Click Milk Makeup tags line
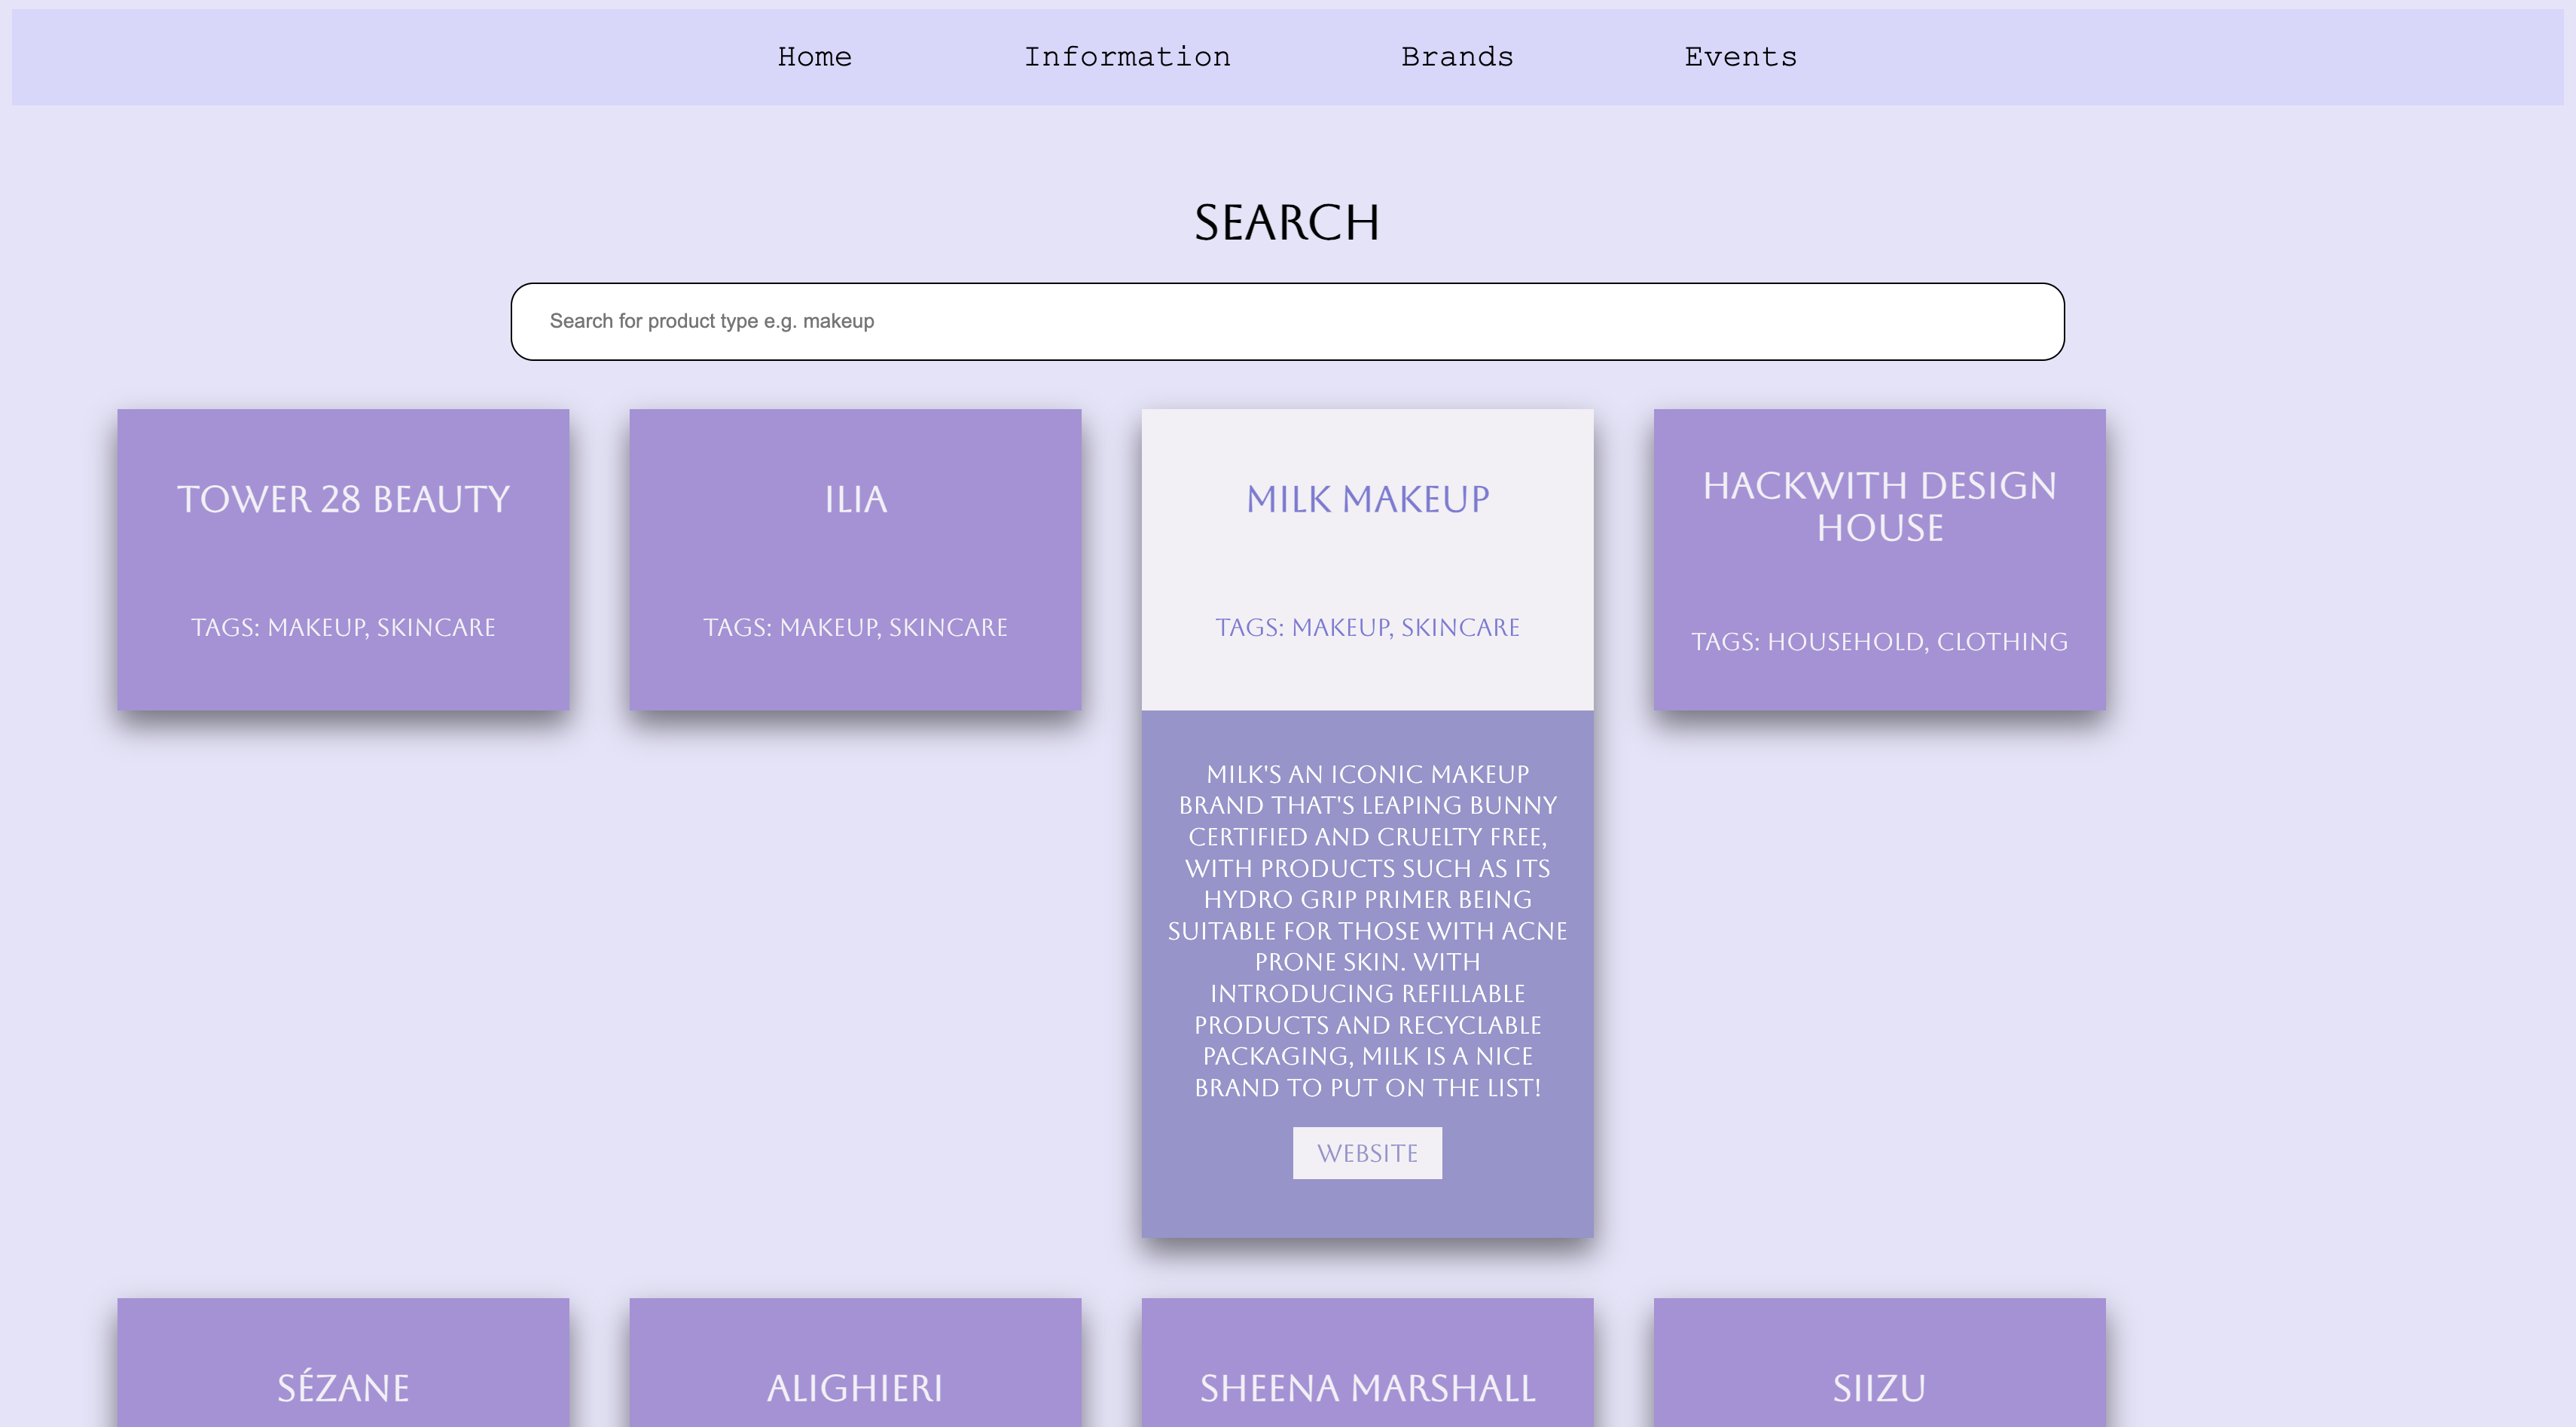This screenshot has height=1427, width=2576. point(1367,627)
